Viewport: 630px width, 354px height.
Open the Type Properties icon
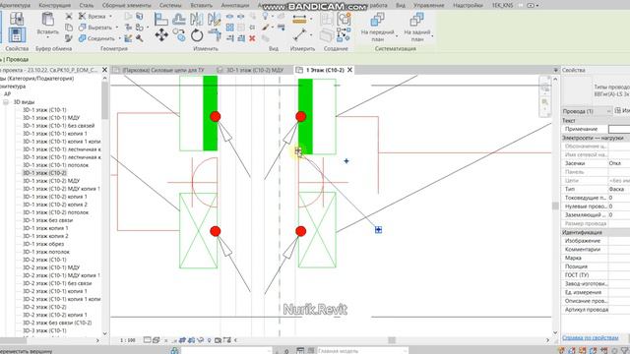17,19
